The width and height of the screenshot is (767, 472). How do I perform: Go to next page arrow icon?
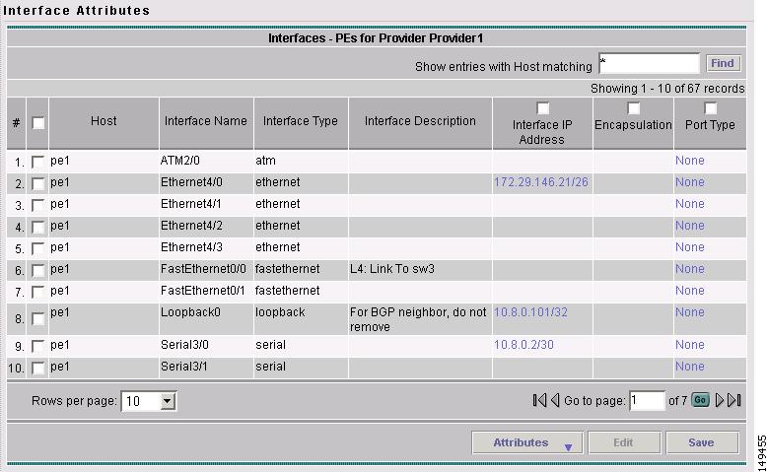(x=719, y=401)
